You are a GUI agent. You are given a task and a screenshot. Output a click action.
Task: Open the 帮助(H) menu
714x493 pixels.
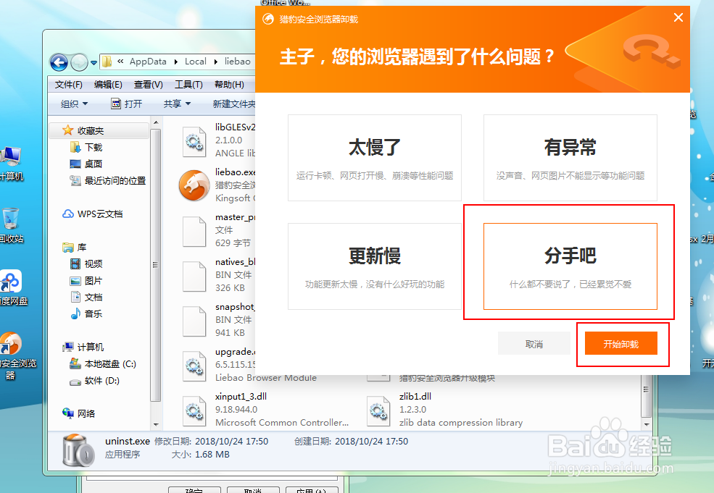229,85
